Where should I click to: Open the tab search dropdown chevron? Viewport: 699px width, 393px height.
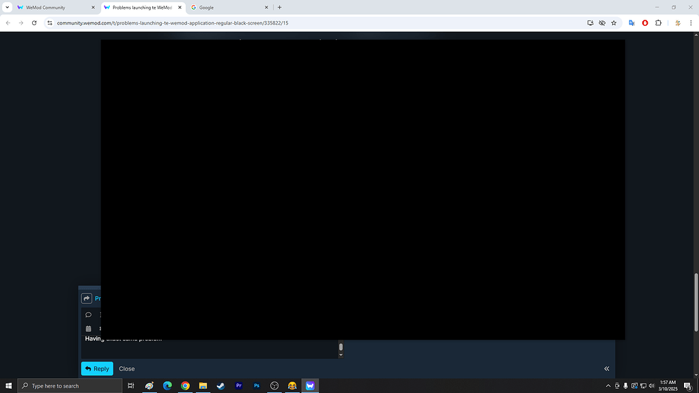[6, 8]
